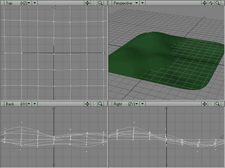Pan the Perspective viewport with move icon
225x168 pixels.
click(204, 3)
